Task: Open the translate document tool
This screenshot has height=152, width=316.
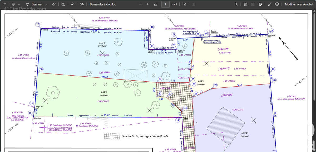Action: (x=82, y=4)
